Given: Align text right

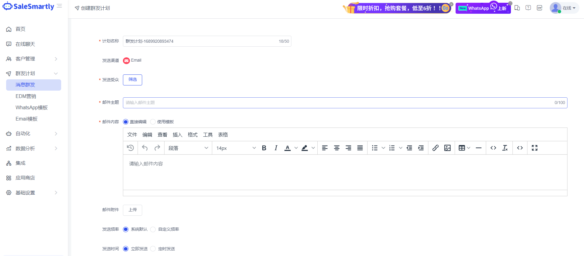Looking at the screenshot, I should coord(348,148).
